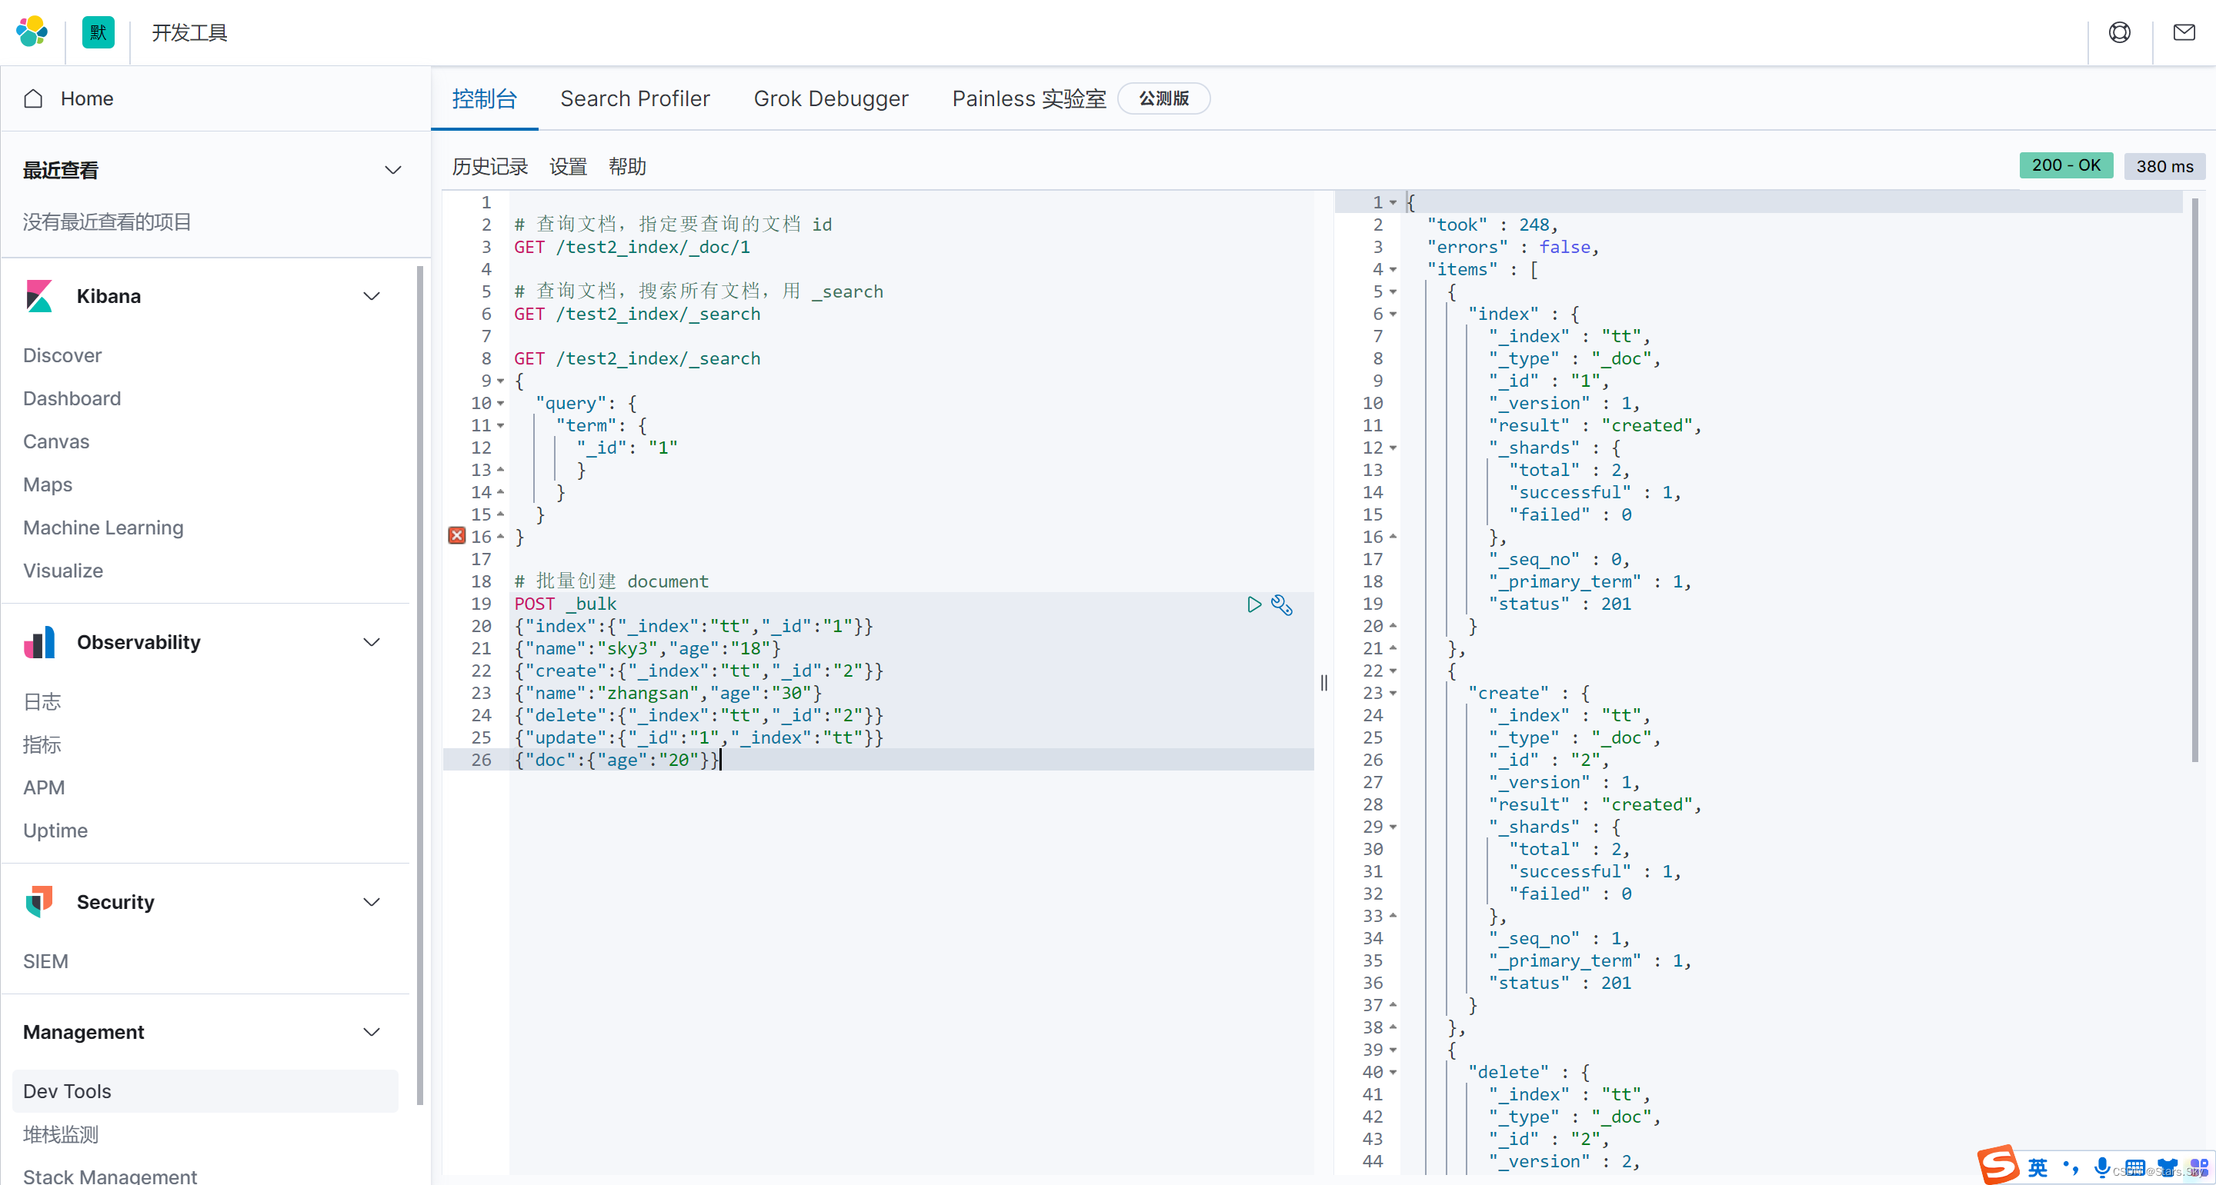This screenshot has height=1185, width=2216.
Task: Open Dashboard in Kibana nav
Action: (72, 398)
